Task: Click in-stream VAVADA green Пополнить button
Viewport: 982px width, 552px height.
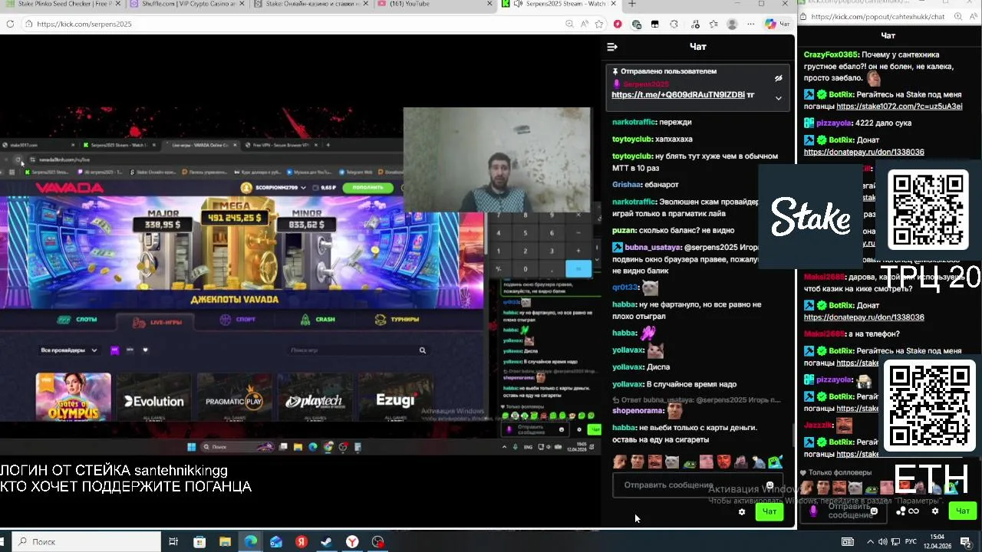Action: tap(367, 187)
